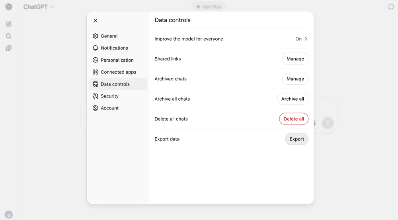Image resolution: width=398 pixels, height=220 pixels.
Task: Manage archived chats
Action: (x=295, y=79)
